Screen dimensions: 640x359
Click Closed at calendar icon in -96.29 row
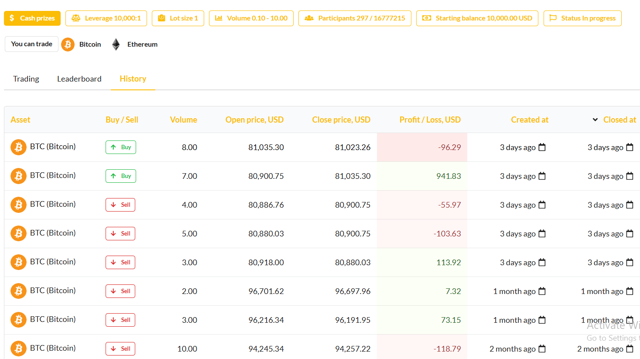tap(630, 147)
